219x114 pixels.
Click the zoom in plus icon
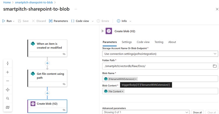click(8, 72)
